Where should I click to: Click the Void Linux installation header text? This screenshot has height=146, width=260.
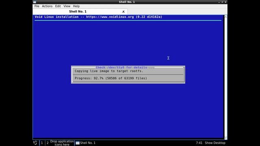(98, 17)
